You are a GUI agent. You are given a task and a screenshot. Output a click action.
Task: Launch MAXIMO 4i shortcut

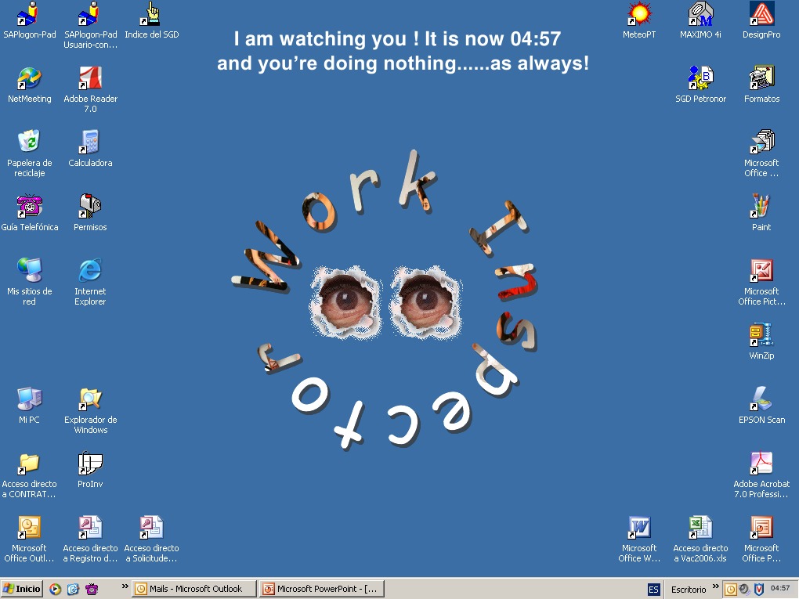[x=700, y=14]
